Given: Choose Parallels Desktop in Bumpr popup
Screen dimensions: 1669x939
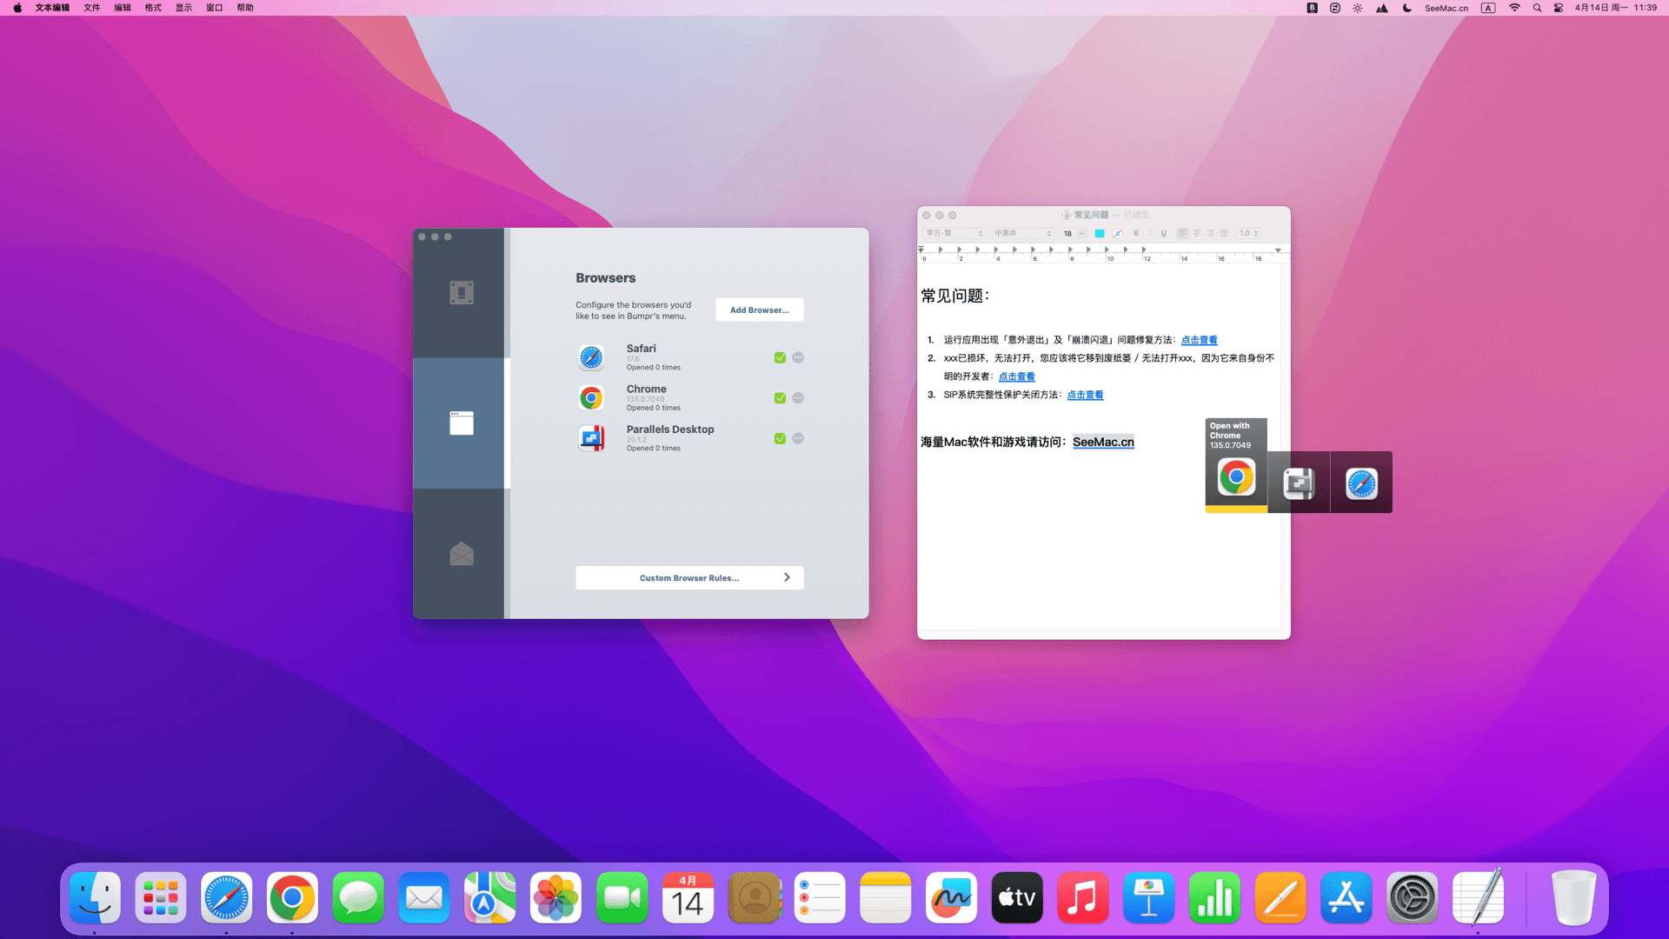Looking at the screenshot, I should click(1299, 483).
